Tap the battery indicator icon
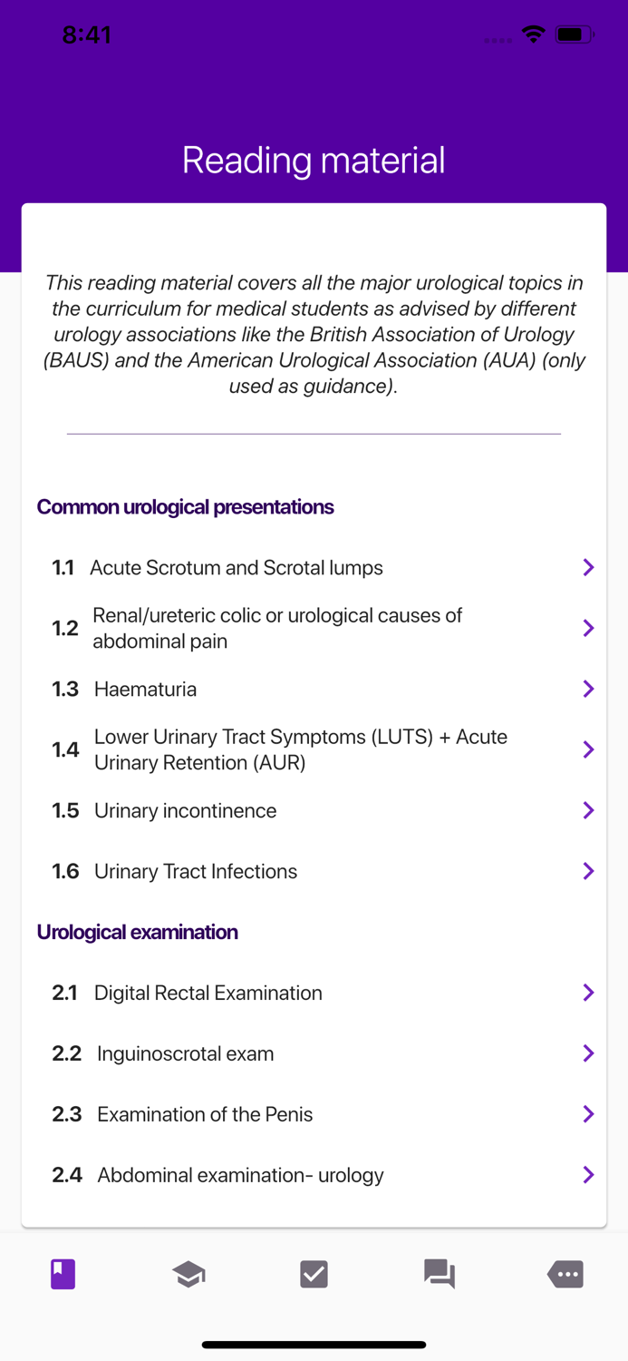628x1361 pixels. [x=574, y=34]
